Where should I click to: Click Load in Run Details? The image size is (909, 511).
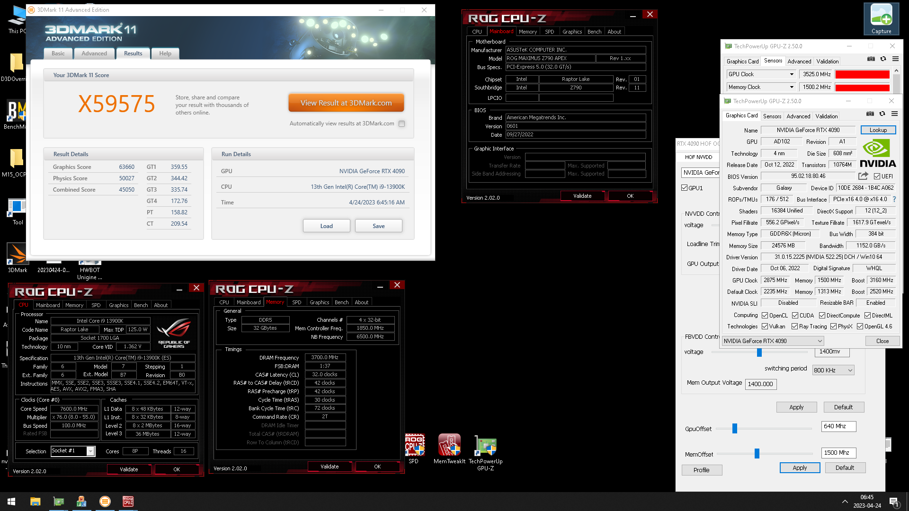(x=327, y=226)
